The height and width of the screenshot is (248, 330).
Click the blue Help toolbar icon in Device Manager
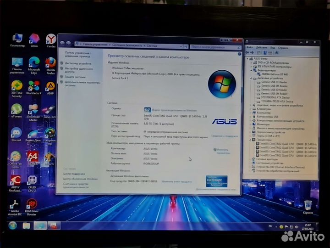(265, 53)
